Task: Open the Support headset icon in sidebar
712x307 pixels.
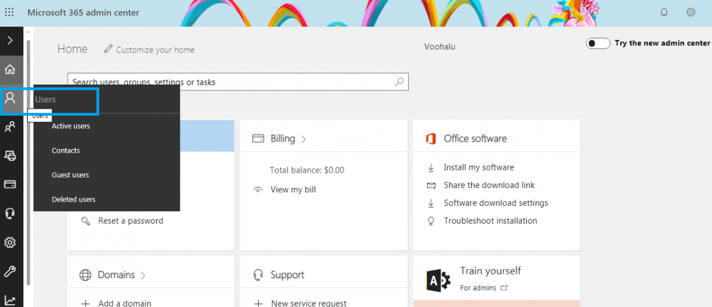Action: click(10, 213)
